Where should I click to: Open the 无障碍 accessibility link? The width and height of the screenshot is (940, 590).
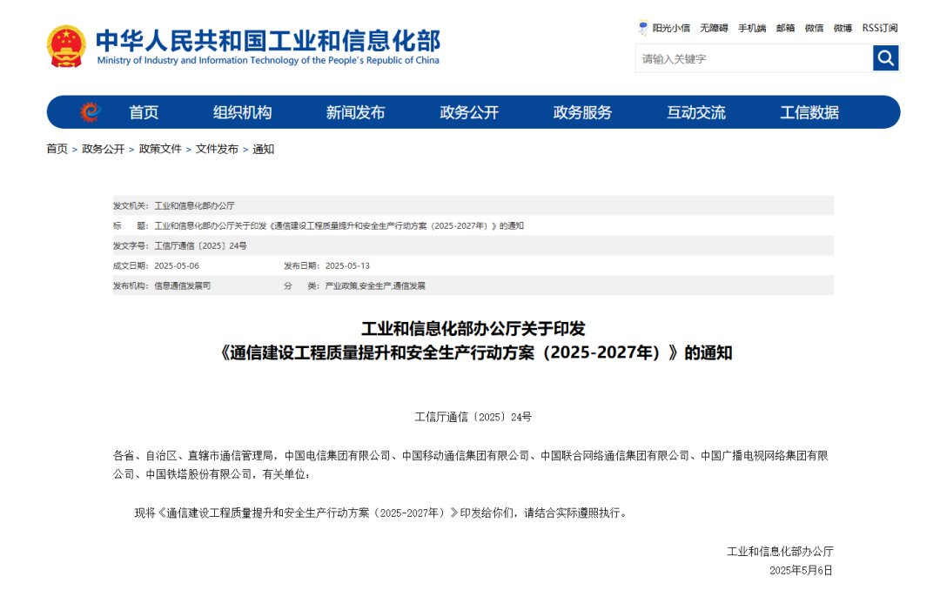tap(714, 28)
